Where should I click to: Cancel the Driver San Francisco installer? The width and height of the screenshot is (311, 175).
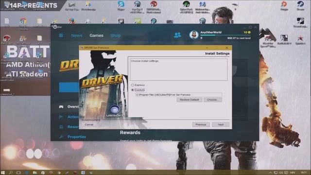(x=89, y=124)
